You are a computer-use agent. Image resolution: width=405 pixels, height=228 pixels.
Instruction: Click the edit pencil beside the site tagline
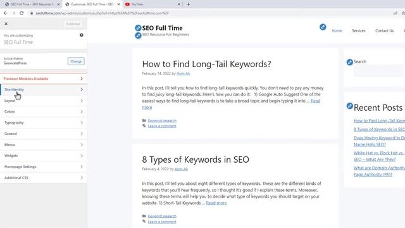tap(138, 35)
